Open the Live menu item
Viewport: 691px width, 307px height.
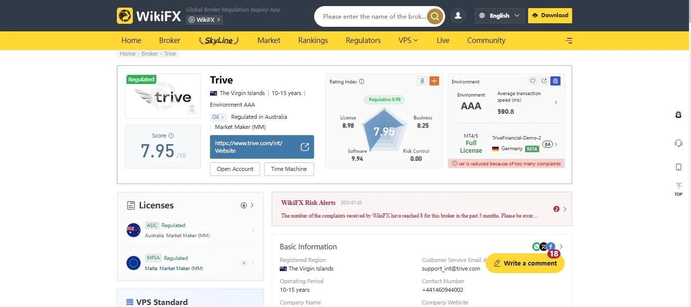click(443, 40)
